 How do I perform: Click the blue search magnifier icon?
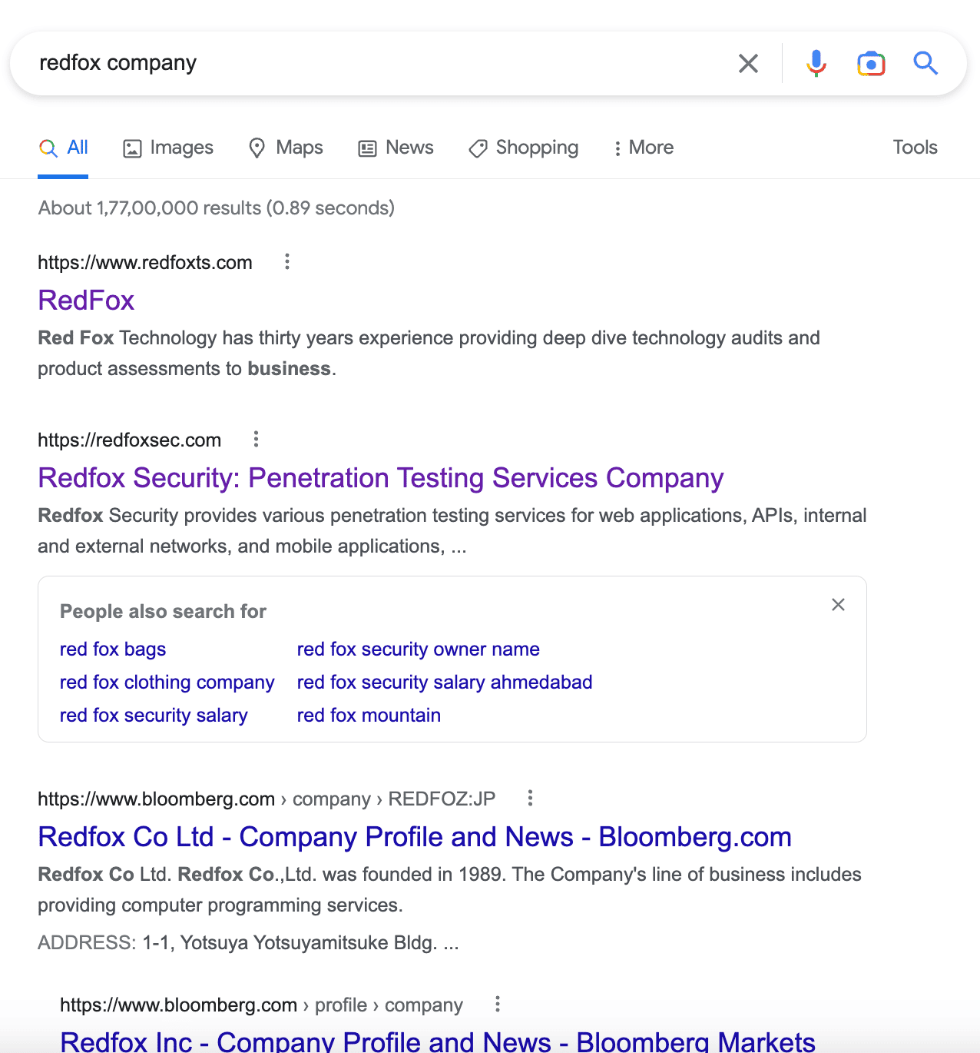pos(925,64)
